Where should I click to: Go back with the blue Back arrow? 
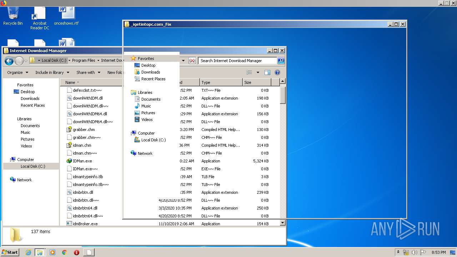9,61
